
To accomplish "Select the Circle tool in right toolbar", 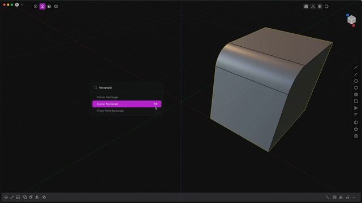I will click(356, 81).
